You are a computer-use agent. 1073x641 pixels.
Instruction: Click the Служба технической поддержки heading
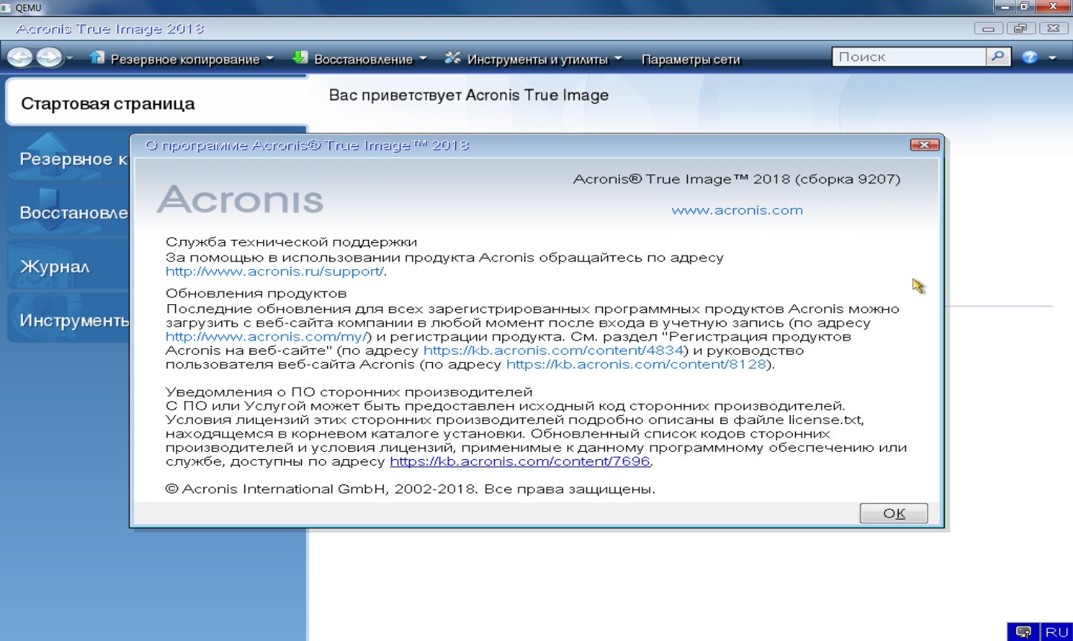291,242
